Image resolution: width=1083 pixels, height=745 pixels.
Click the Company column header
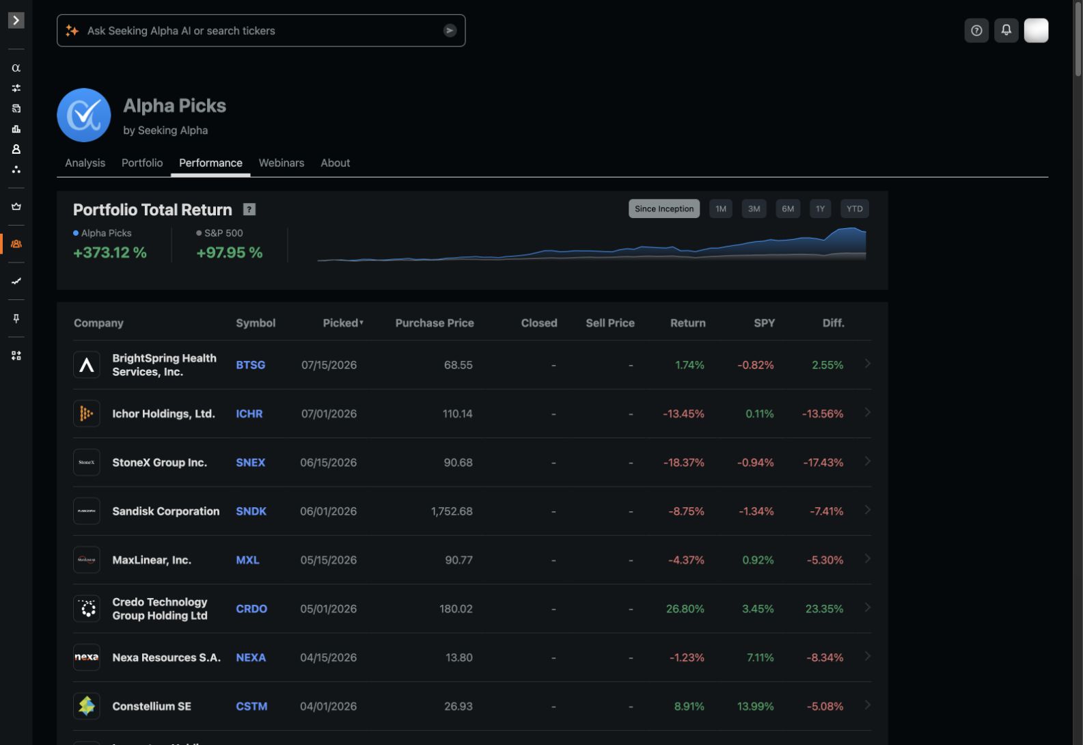coord(98,323)
